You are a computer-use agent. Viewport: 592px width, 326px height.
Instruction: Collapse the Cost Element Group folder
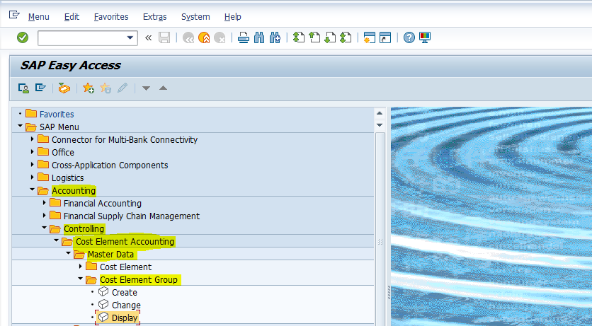point(80,280)
